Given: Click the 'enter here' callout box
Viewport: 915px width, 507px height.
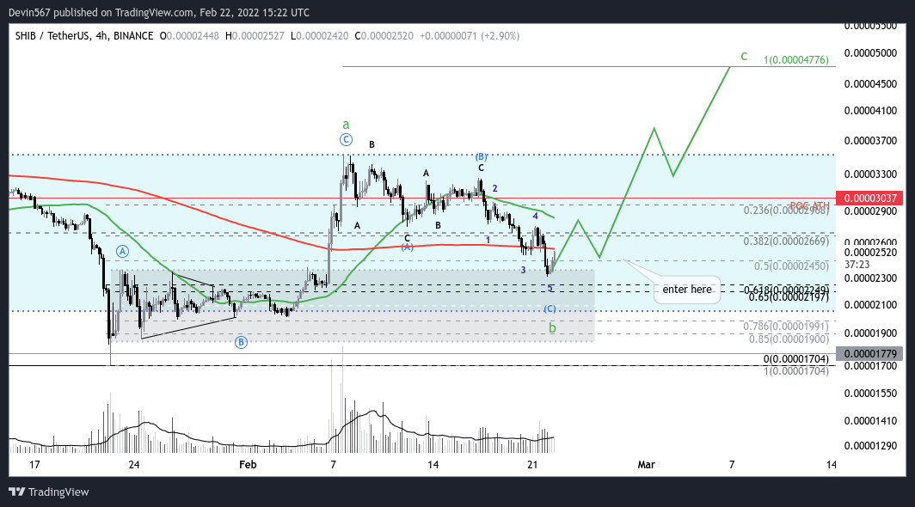Looking at the screenshot, I should pos(687,290).
